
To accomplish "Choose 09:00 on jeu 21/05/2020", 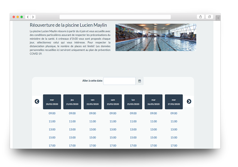I will pos(72,113).
